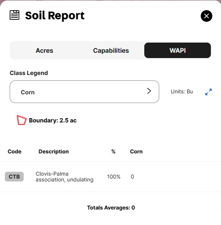
Task: Click the Code column header
Action: point(14,151)
